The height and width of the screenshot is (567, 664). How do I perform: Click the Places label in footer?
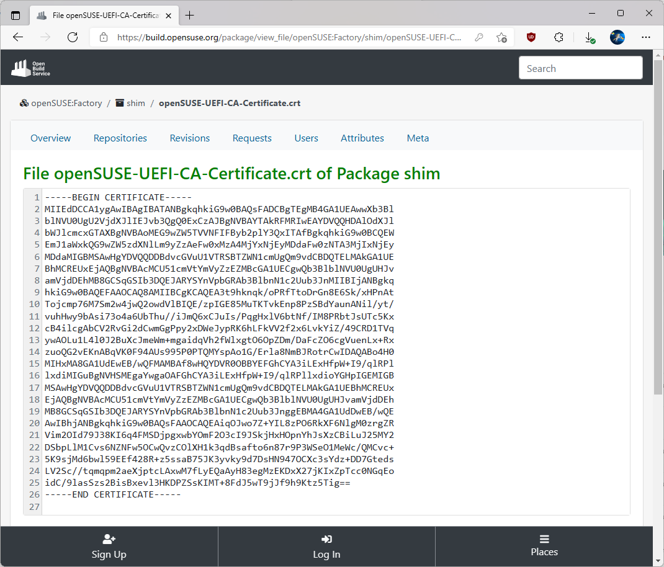[544, 551]
